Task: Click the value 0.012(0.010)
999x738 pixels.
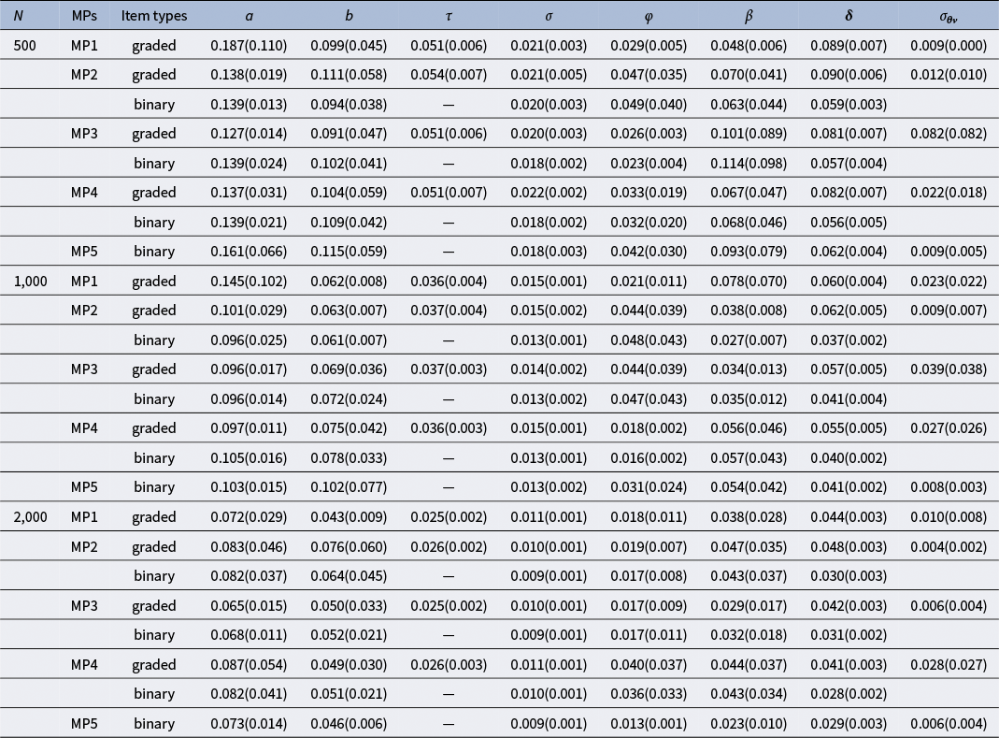Action: (949, 75)
